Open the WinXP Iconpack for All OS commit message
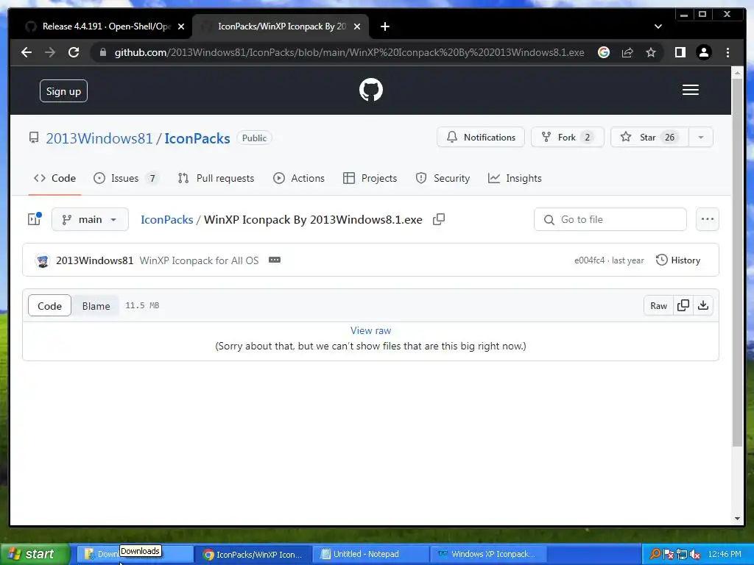 pyautogui.click(x=199, y=260)
